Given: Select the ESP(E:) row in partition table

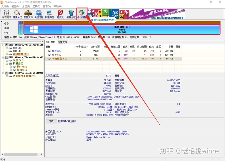Looking at the screenshot, I should tap(113, 51).
